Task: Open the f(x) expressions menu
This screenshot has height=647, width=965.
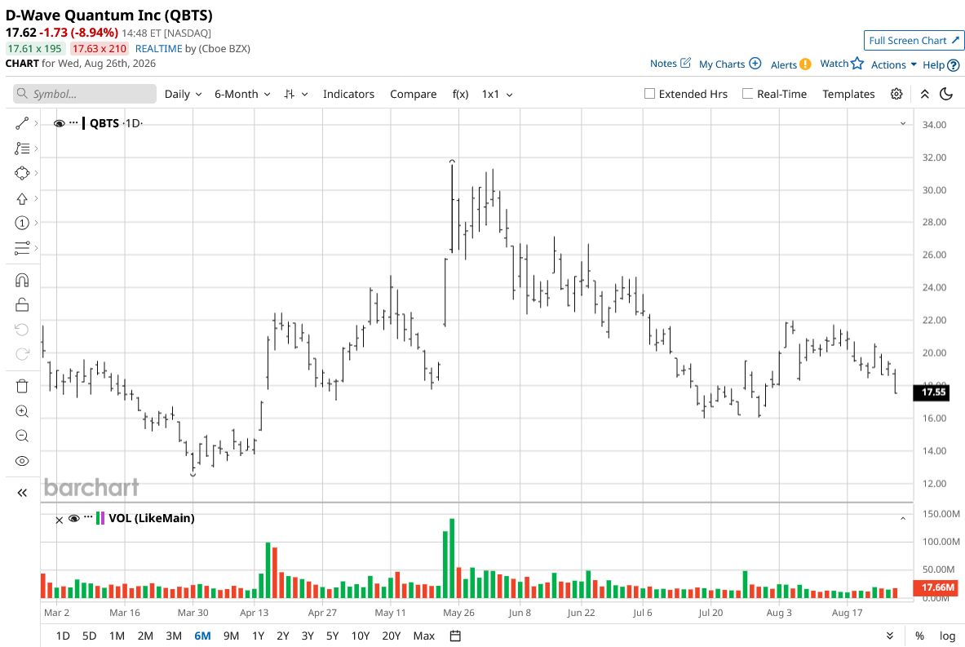Action: tap(460, 94)
